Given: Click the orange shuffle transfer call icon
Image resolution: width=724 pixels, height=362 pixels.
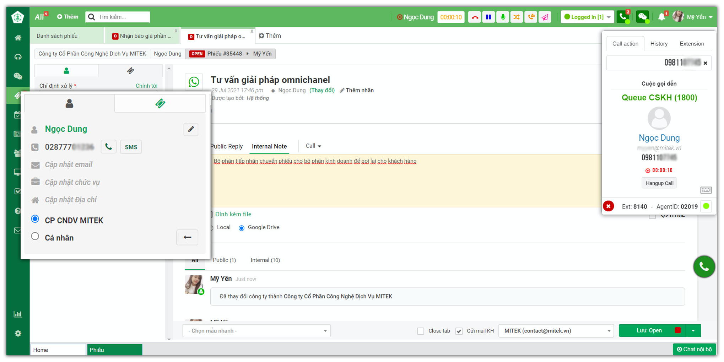Looking at the screenshot, I should [517, 17].
